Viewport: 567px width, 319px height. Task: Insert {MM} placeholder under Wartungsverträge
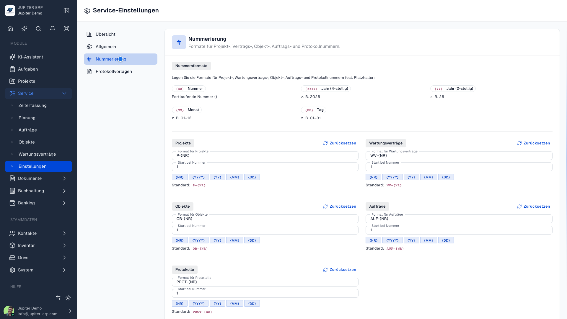pos(428,177)
